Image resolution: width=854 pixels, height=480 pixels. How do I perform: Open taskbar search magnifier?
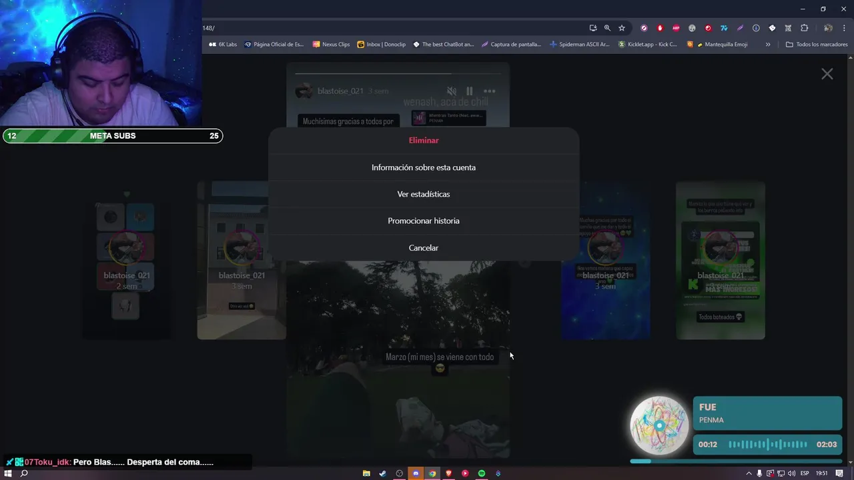24,473
